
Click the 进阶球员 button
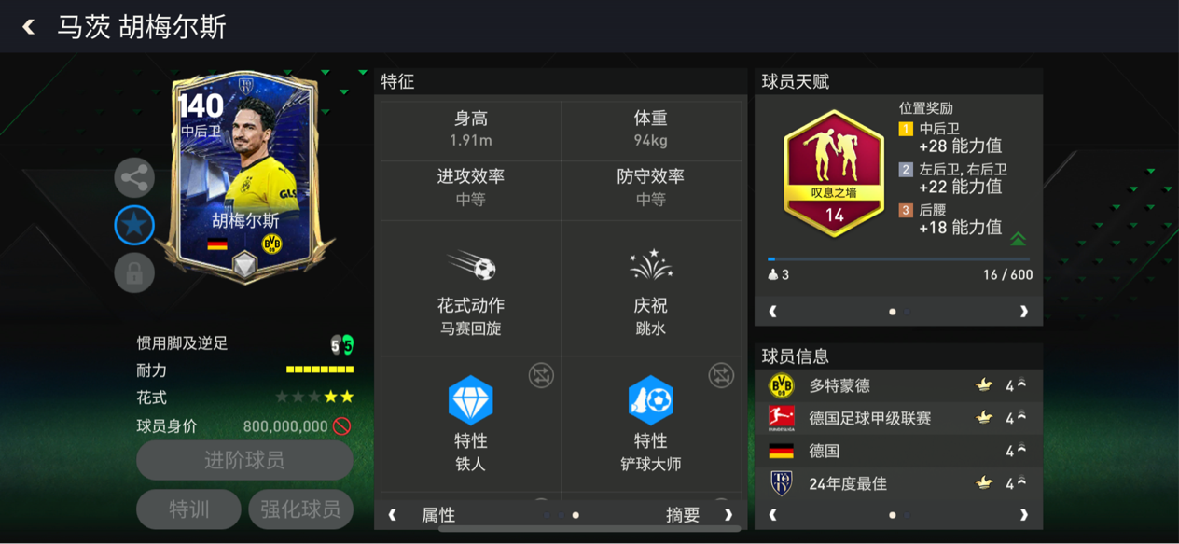[x=244, y=461]
